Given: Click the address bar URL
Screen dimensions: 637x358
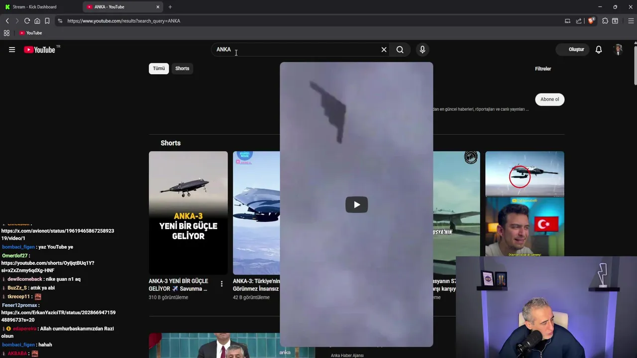Looking at the screenshot, I should point(123,21).
